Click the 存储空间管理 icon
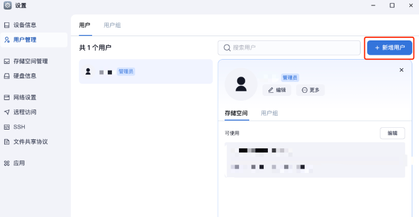This screenshot has width=419, height=217. point(7,61)
